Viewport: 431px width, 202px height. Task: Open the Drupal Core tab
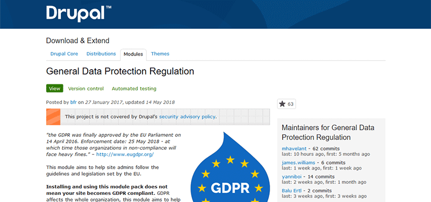click(64, 54)
